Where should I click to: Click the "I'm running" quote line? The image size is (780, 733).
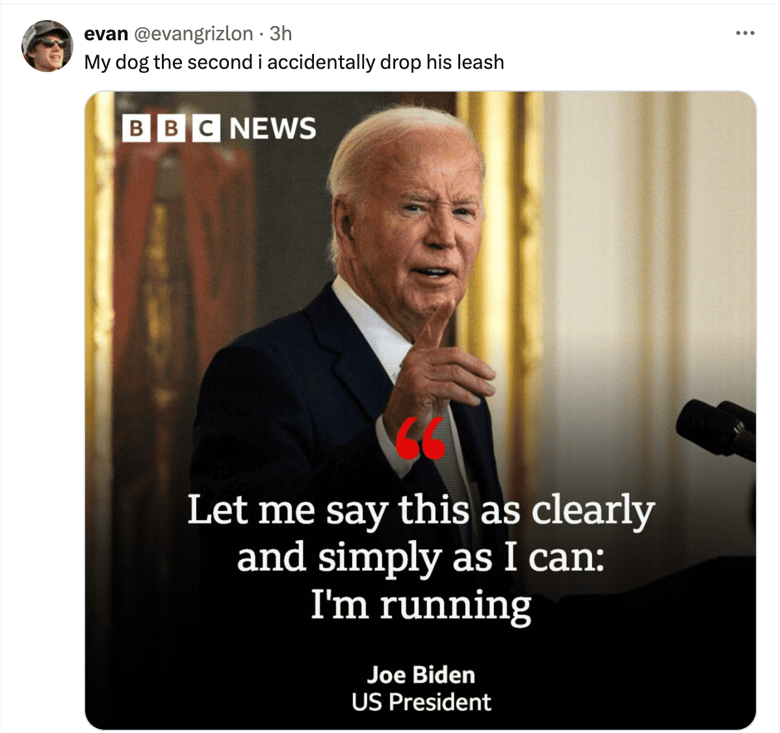tap(421, 606)
